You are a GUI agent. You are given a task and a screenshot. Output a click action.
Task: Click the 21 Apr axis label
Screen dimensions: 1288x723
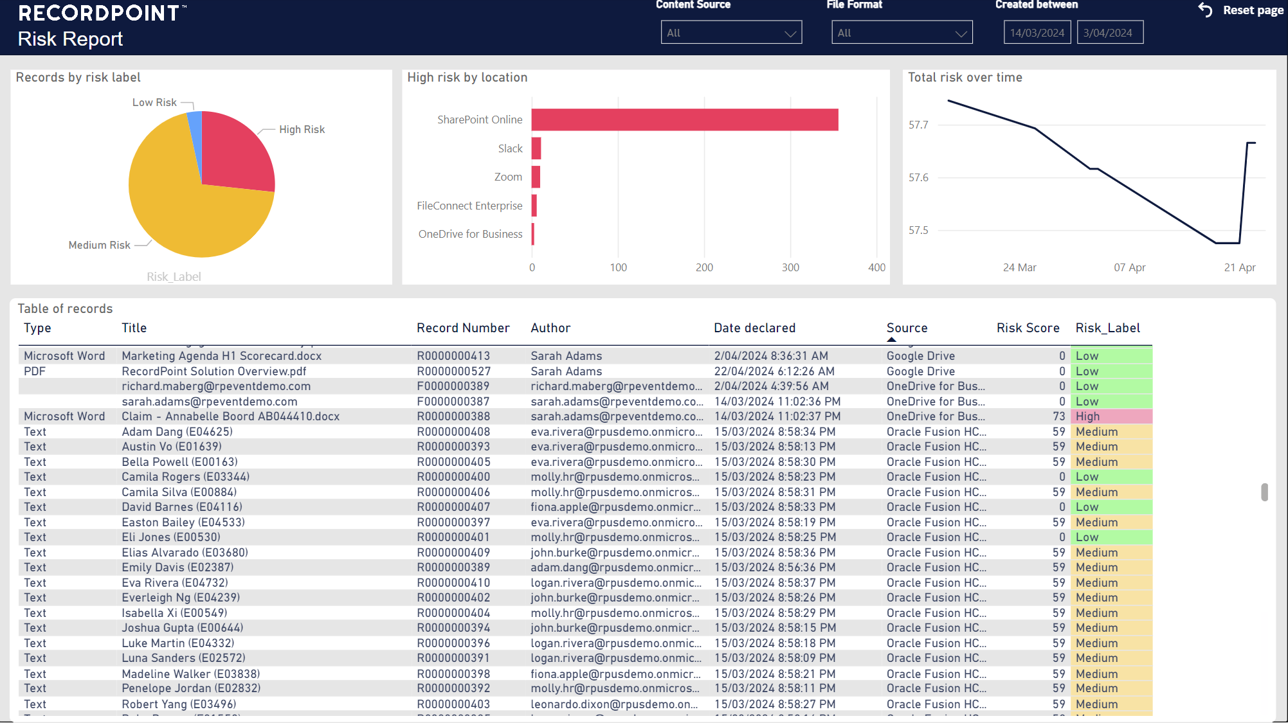1240,267
